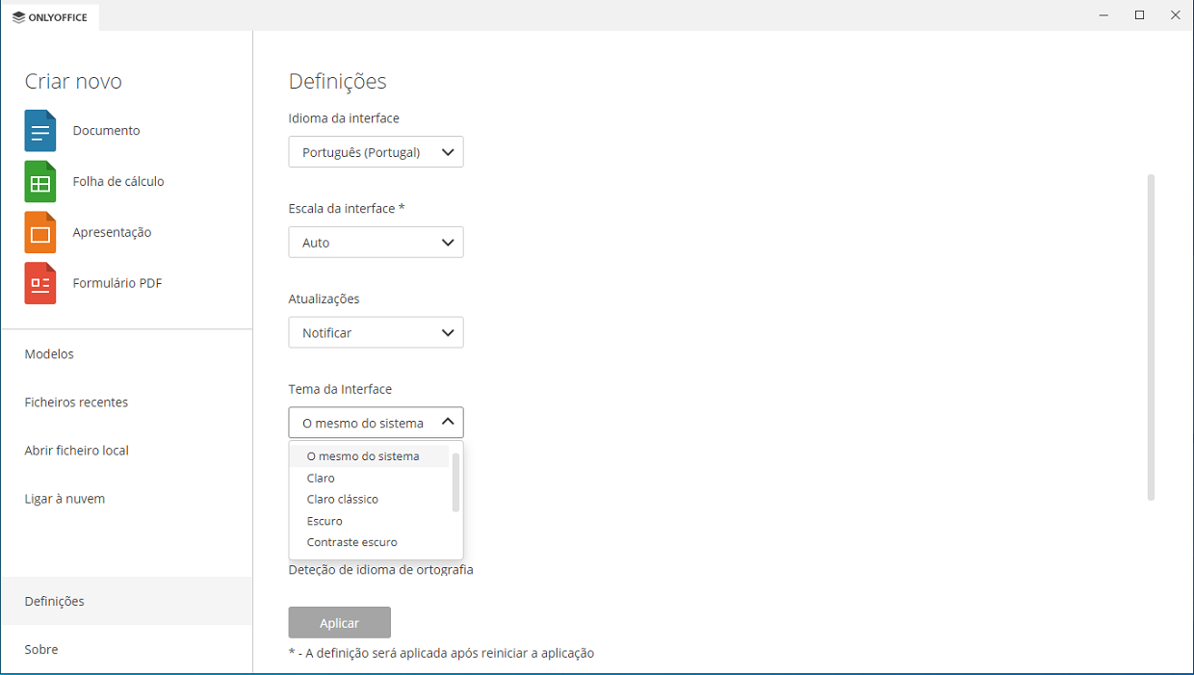Collapse the Tema da Interface dropdown
Screen dimensions: 1194x675
[376, 423]
